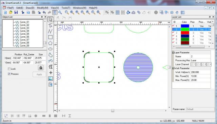Pick the ellipse drawing tool
Viewport: 217px width, 124px height.
click(51, 49)
